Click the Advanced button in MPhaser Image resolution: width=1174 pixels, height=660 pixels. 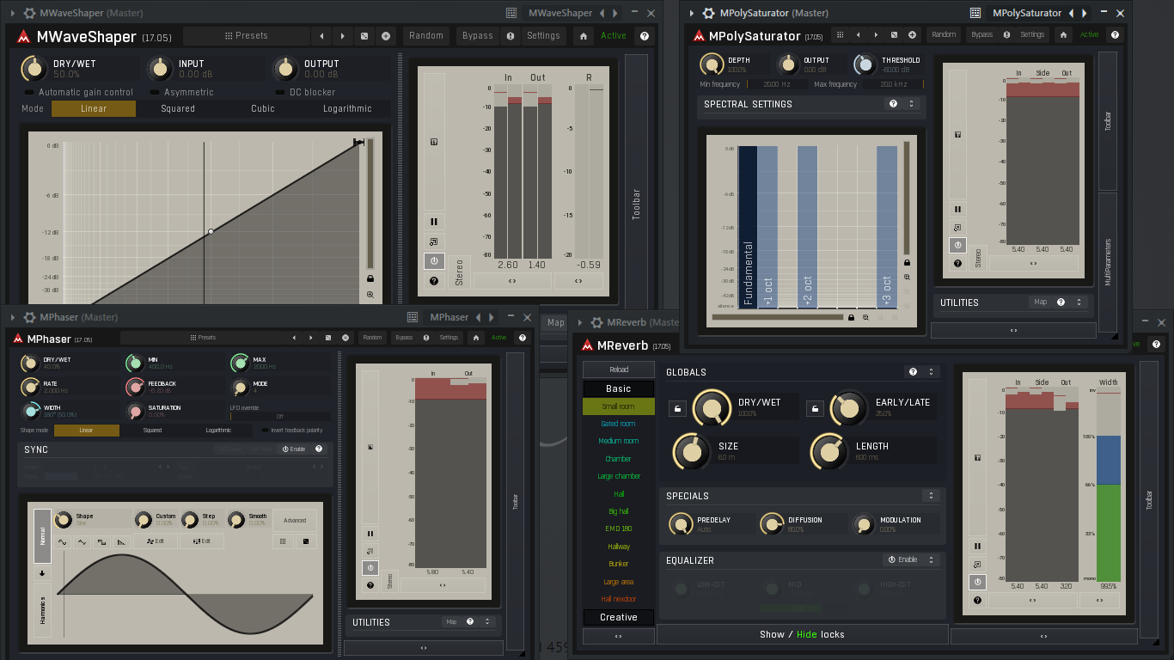coord(295,520)
